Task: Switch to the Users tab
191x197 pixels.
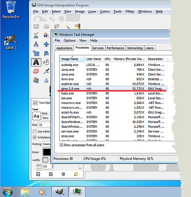Action: click(149, 48)
